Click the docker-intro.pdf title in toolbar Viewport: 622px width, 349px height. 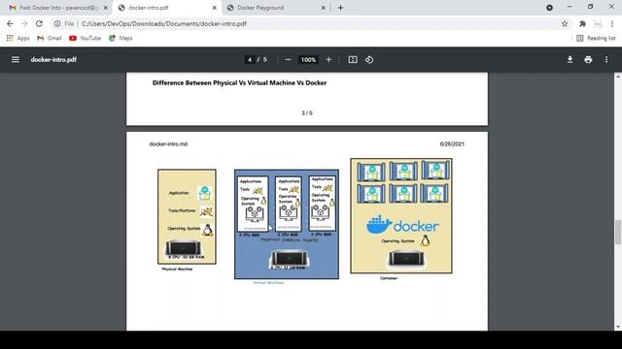53,60
